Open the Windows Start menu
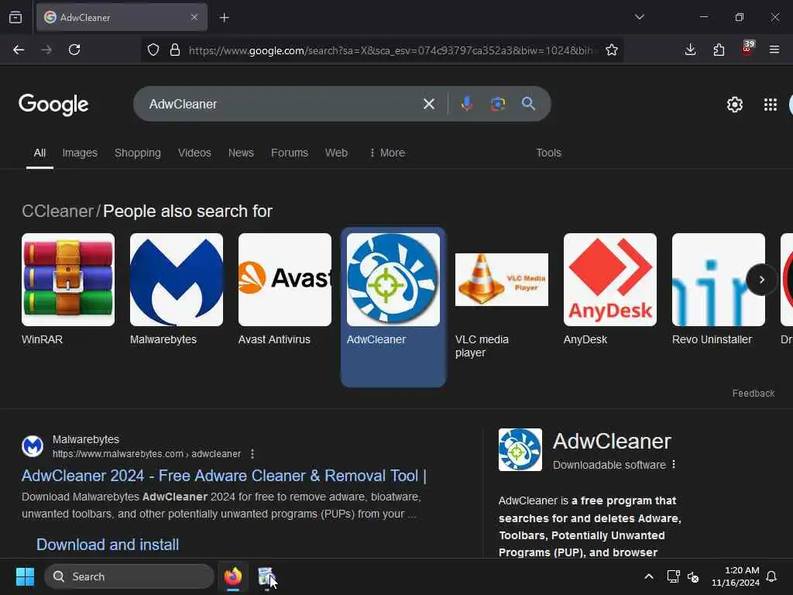Image resolution: width=793 pixels, height=595 pixels. click(25, 576)
